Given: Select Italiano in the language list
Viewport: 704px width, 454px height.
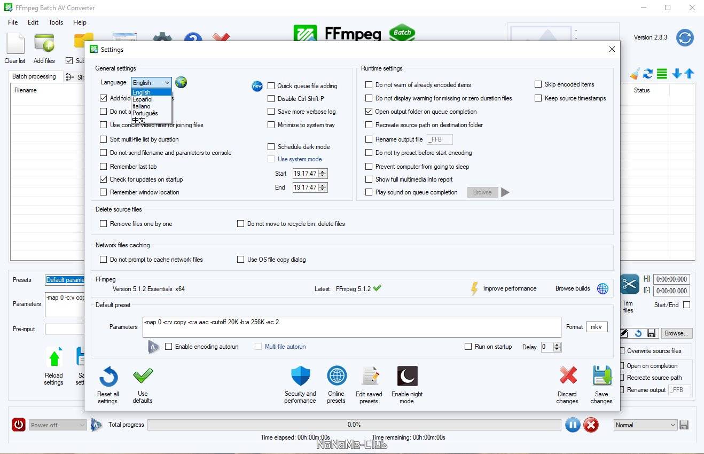Looking at the screenshot, I should pyautogui.click(x=151, y=106).
